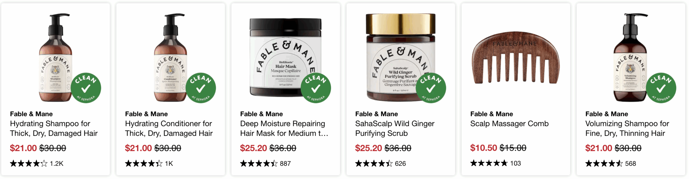The image size is (689, 179).
Task: Click Clean at Sephora badge on Hair Mask
Action: [316, 88]
